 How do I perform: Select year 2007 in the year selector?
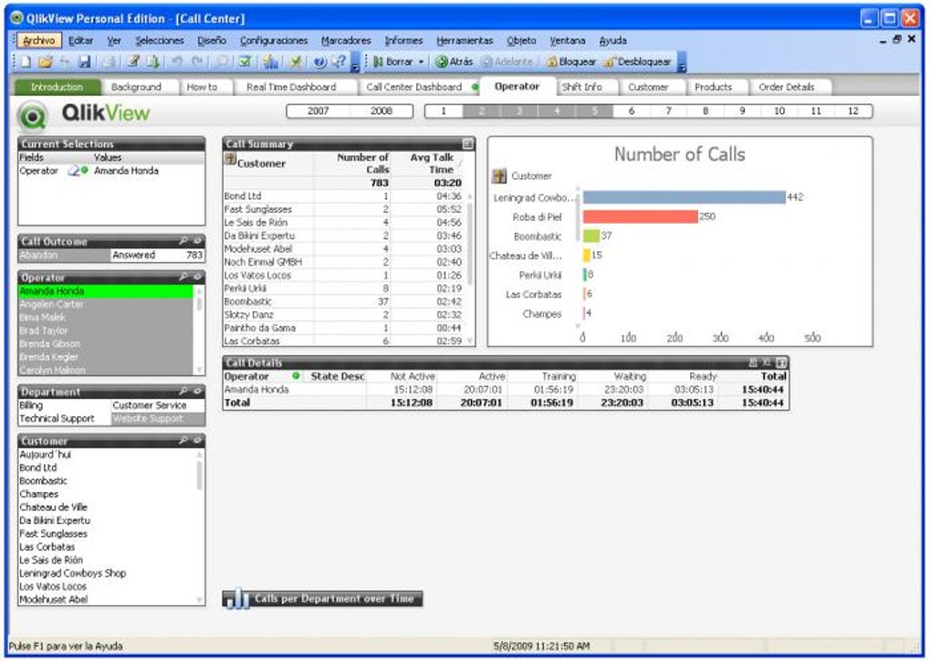319,111
